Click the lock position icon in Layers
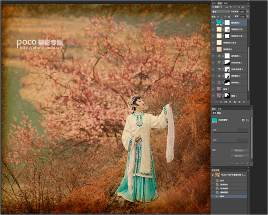Image resolution: width=268 pixels, height=215 pixels. tap(226, 17)
